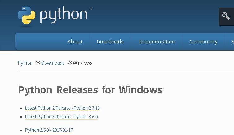Open the About navigation menu
The height and width of the screenshot is (135, 234).
click(x=75, y=42)
